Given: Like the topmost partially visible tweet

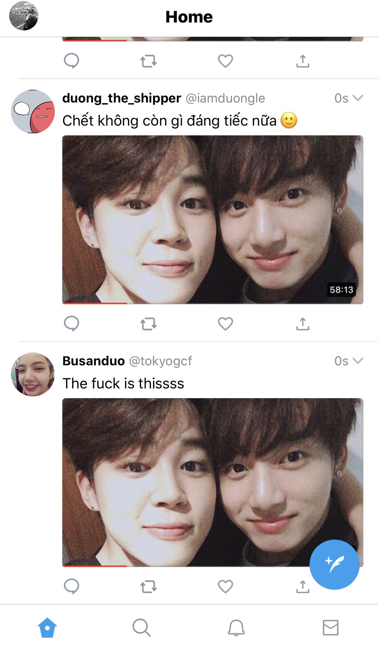Looking at the screenshot, I should 225,61.
